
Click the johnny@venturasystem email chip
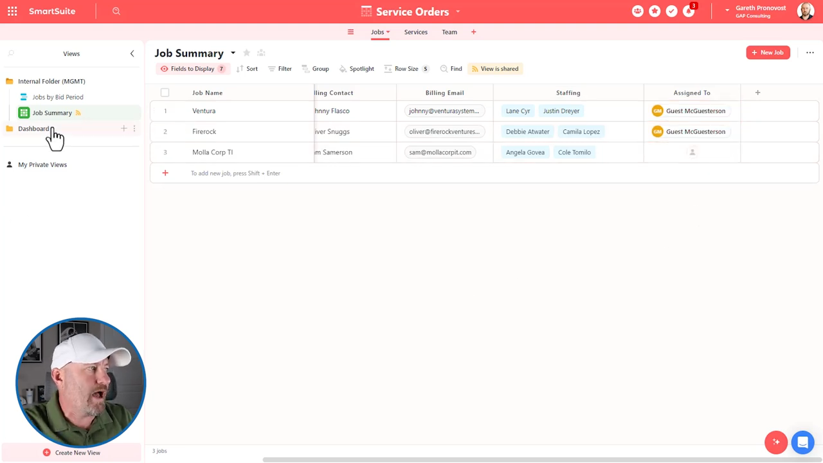click(x=444, y=111)
